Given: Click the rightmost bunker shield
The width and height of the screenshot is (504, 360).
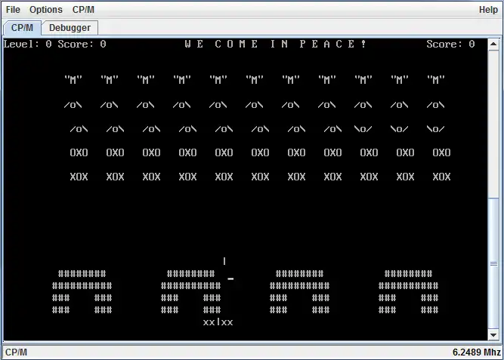Looking at the screenshot, I should (x=408, y=291).
